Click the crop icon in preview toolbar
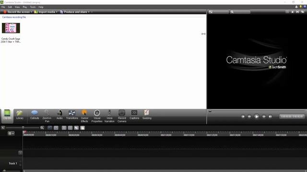This screenshot has width=307, height=172. coord(288,12)
